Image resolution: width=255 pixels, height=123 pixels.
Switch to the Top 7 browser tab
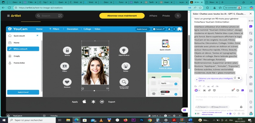click(46, 2)
